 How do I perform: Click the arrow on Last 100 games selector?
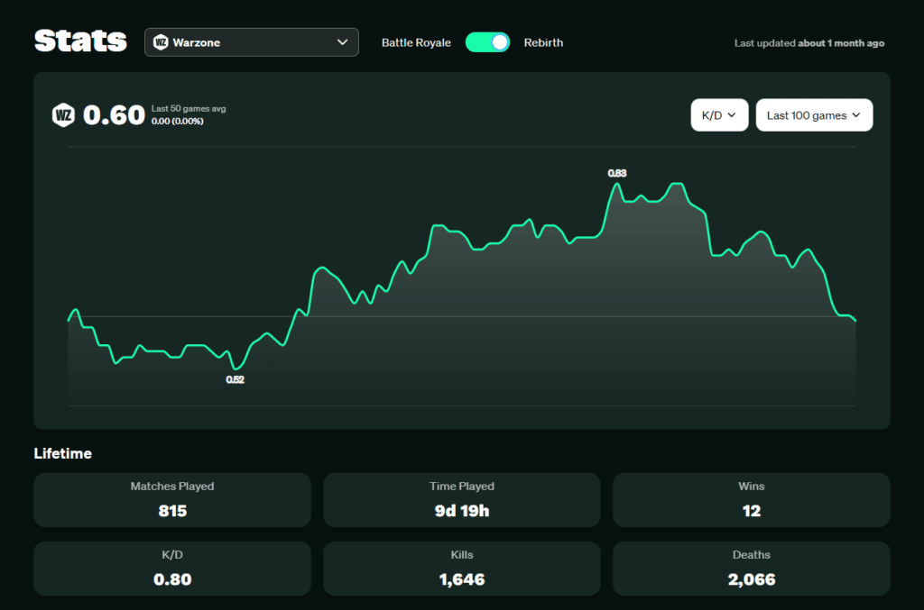coord(857,114)
